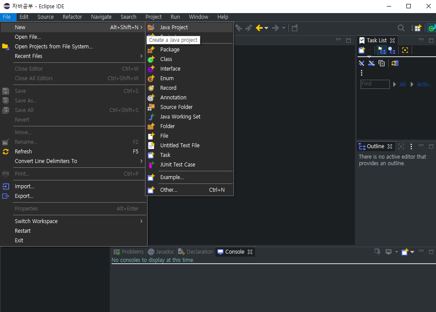Click the Export icon in File menu
The height and width of the screenshot is (312, 436).
click(6, 196)
